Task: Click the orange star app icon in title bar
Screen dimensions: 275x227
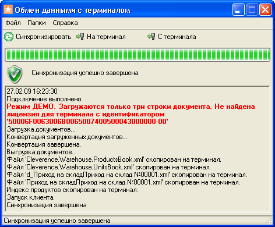Action: click(x=8, y=9)
